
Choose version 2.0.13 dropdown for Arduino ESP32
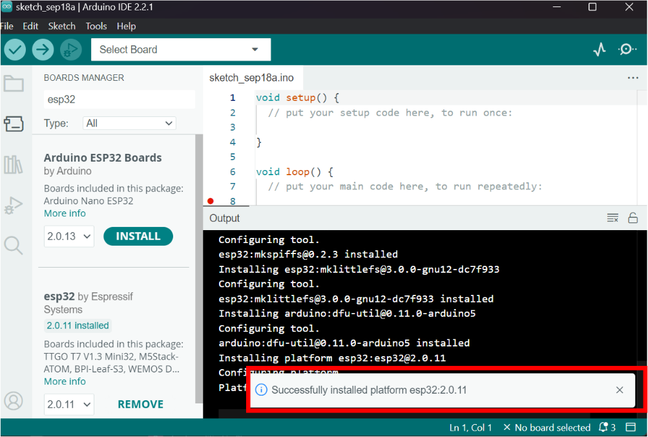68,237
